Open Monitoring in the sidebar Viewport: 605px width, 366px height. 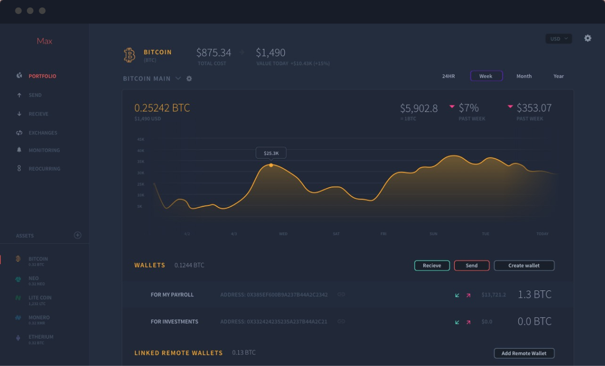point(44,150)
